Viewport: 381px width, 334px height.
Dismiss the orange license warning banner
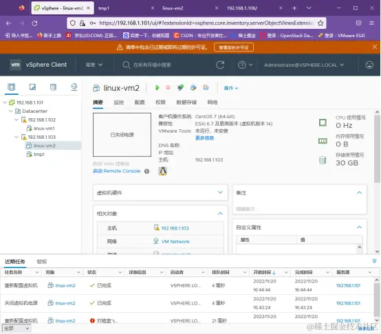pos(374,47)
